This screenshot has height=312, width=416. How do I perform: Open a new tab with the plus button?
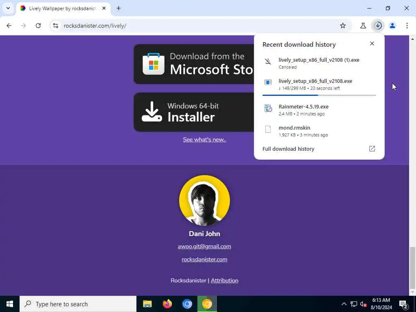click(x=119, y=8)
